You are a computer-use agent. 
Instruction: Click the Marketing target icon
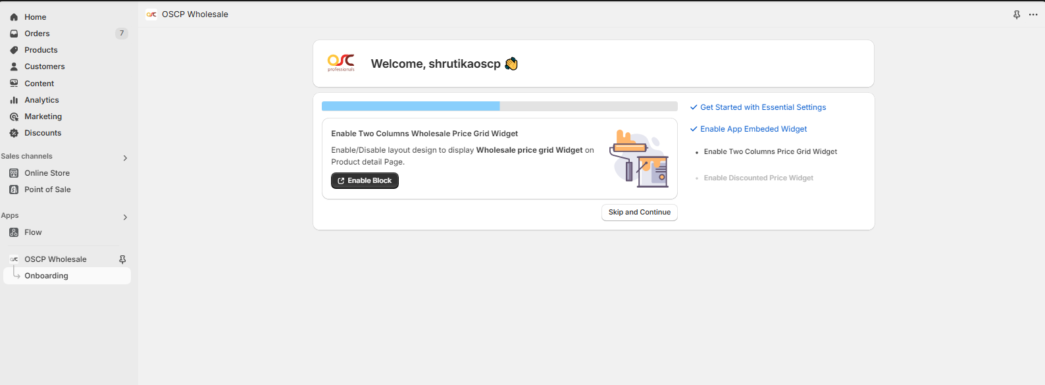(x=14, y=116)
